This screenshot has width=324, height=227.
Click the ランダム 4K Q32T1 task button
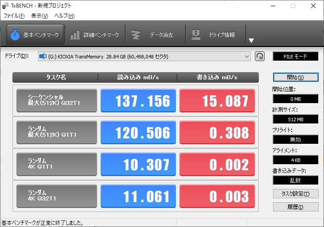click(57, 196)
